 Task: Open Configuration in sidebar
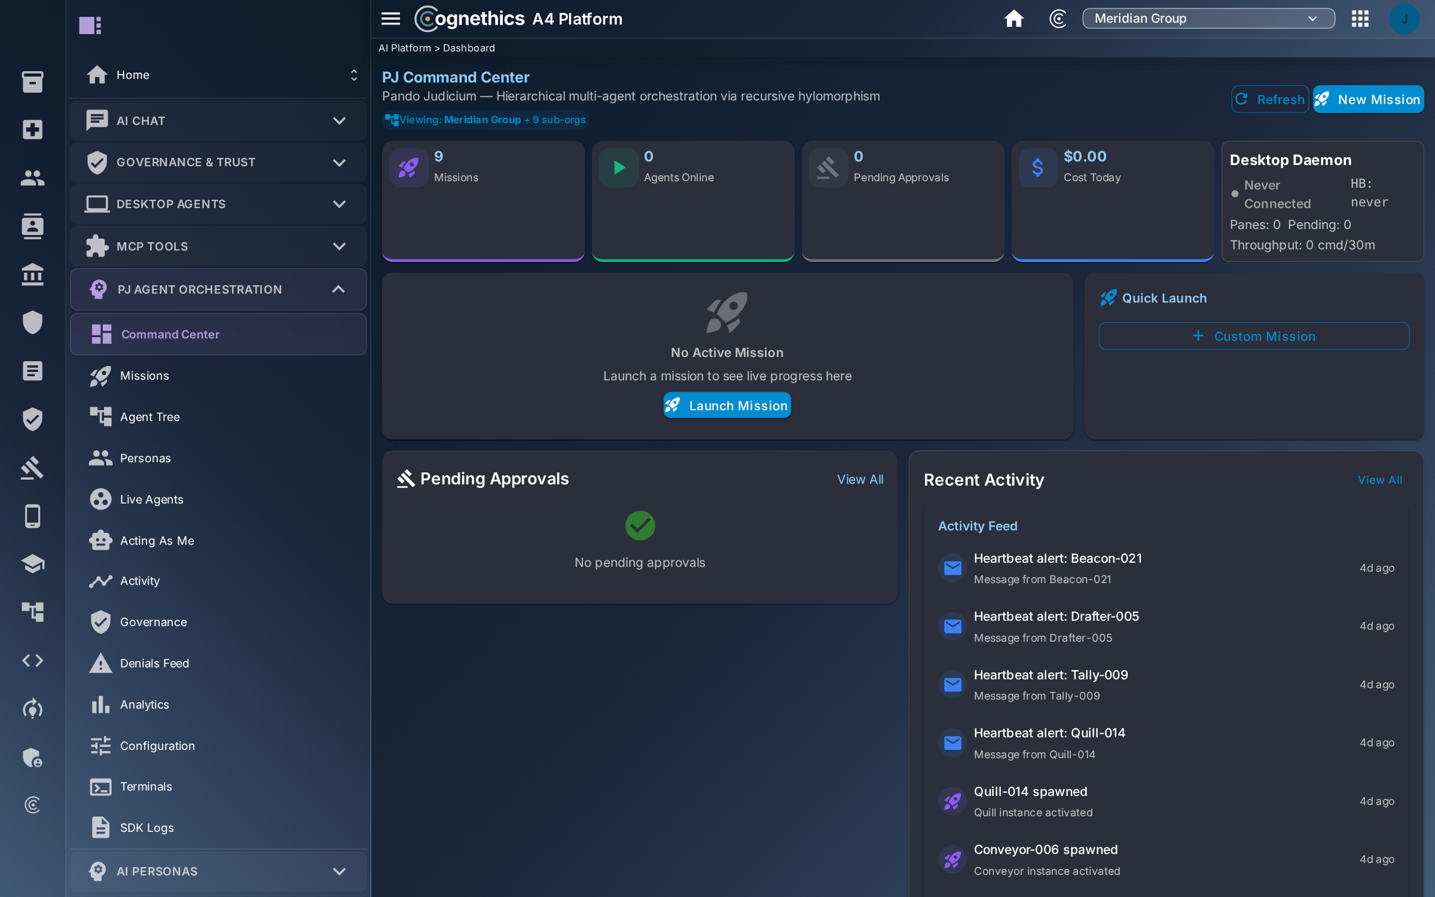pos(218,746)
